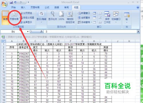Viewport: 143px width, 103px height.
Task: Open the Office button menu
Action: point(4,4)
